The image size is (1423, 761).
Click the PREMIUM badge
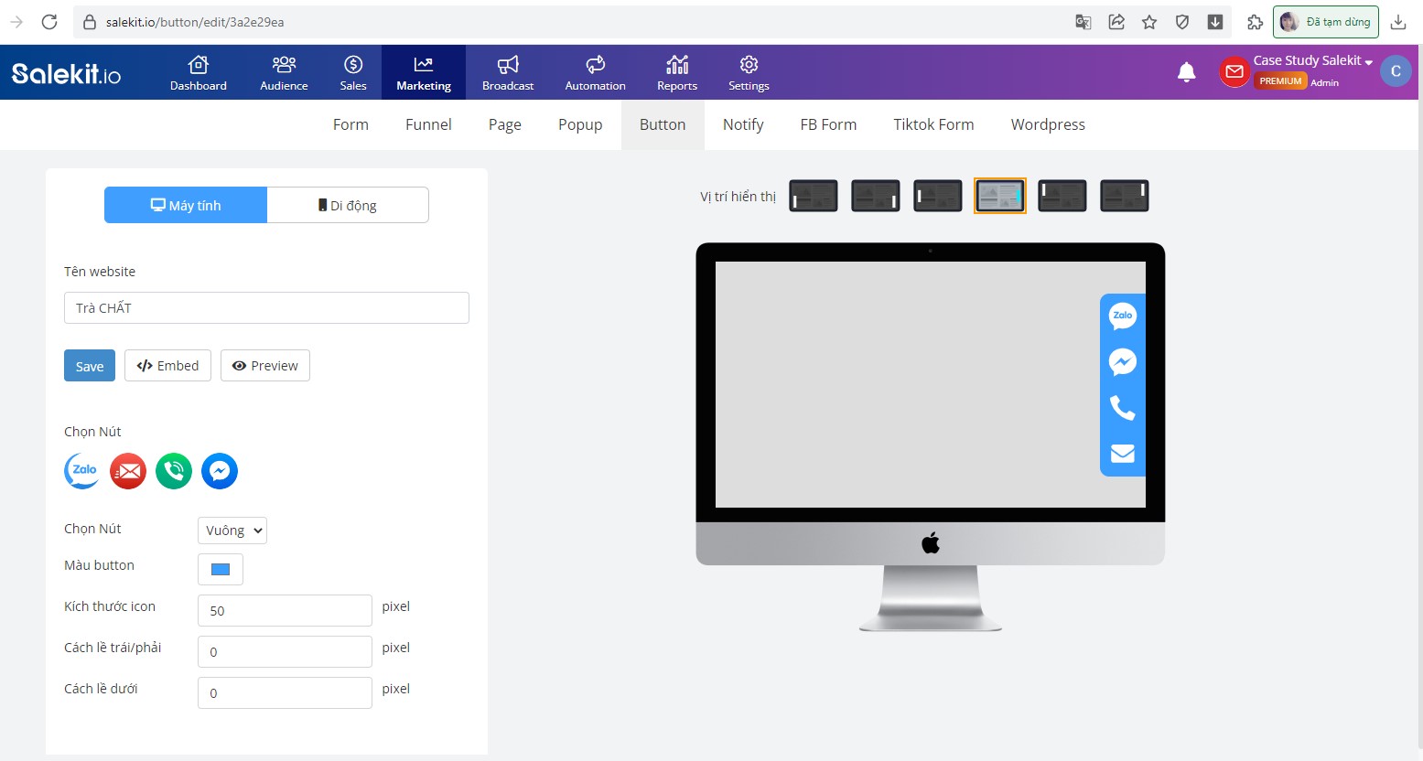(1280, 81)
